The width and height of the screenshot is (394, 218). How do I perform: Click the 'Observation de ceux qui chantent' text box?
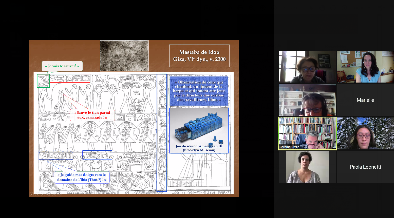(199, 91)
